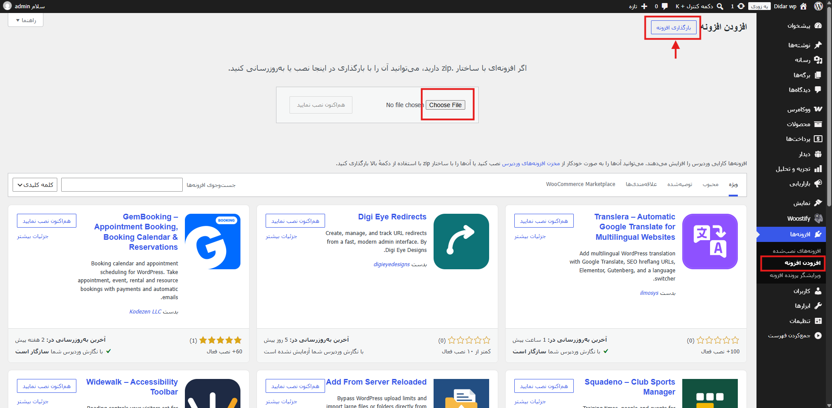832x408 pixels.
Task: Click the Pages (برگه‌ها) sidebar icon
Action: pyautogui.click(x=818, y=75)
